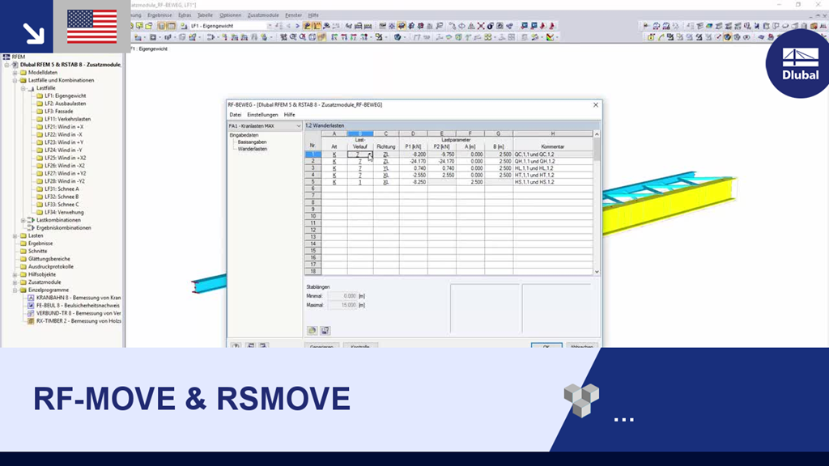Select LF34: Verwehung in tree

tap(64, 213)
